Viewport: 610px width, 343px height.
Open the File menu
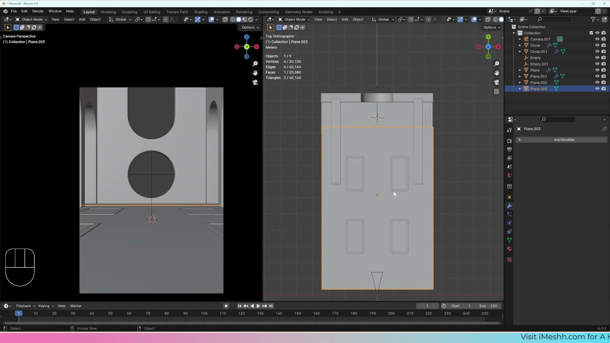14,11
